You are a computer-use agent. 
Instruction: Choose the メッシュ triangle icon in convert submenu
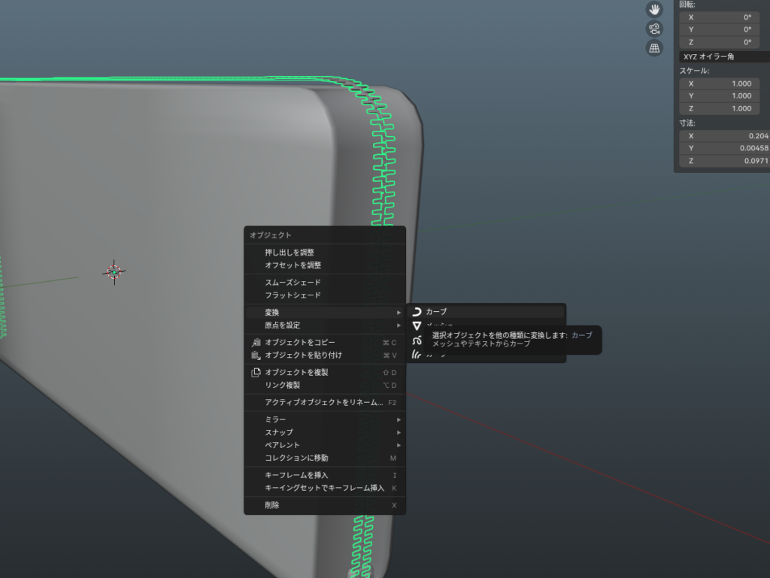click(417, 325)
